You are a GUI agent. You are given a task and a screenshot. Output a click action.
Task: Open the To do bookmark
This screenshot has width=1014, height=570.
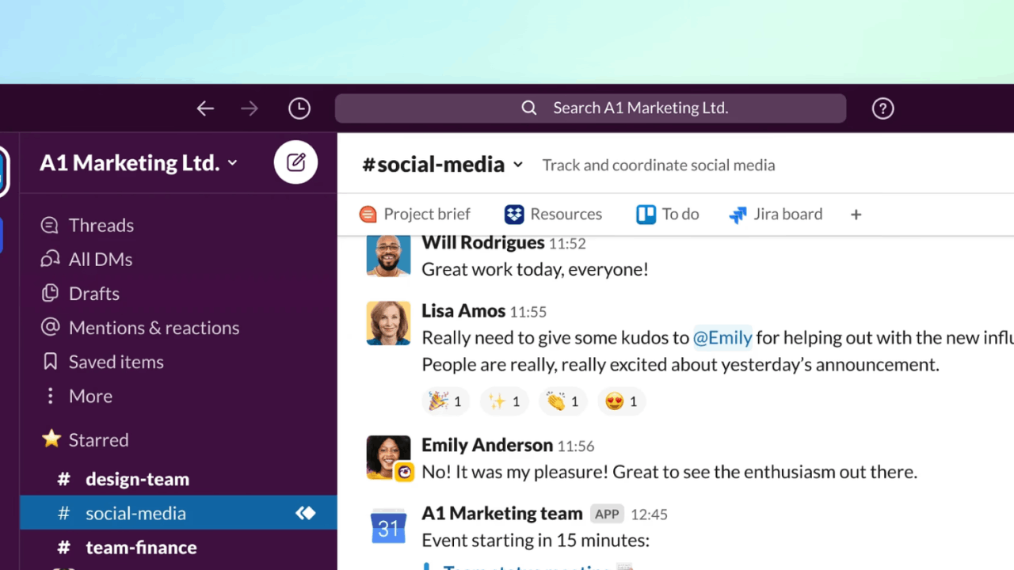pos(668,215)
